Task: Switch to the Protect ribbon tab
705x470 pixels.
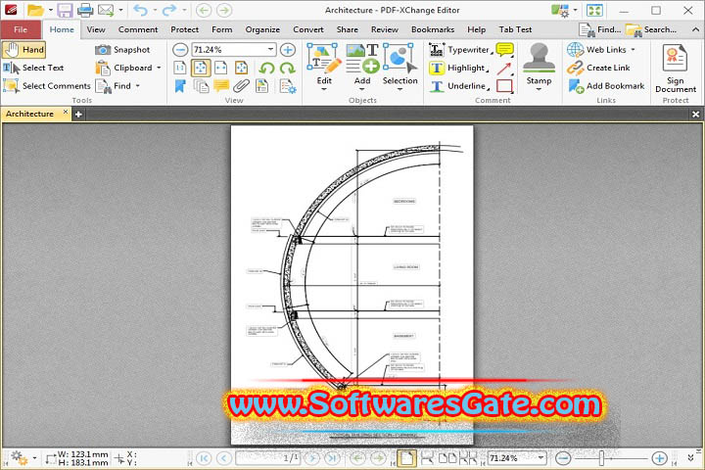Action: [184, 29]
